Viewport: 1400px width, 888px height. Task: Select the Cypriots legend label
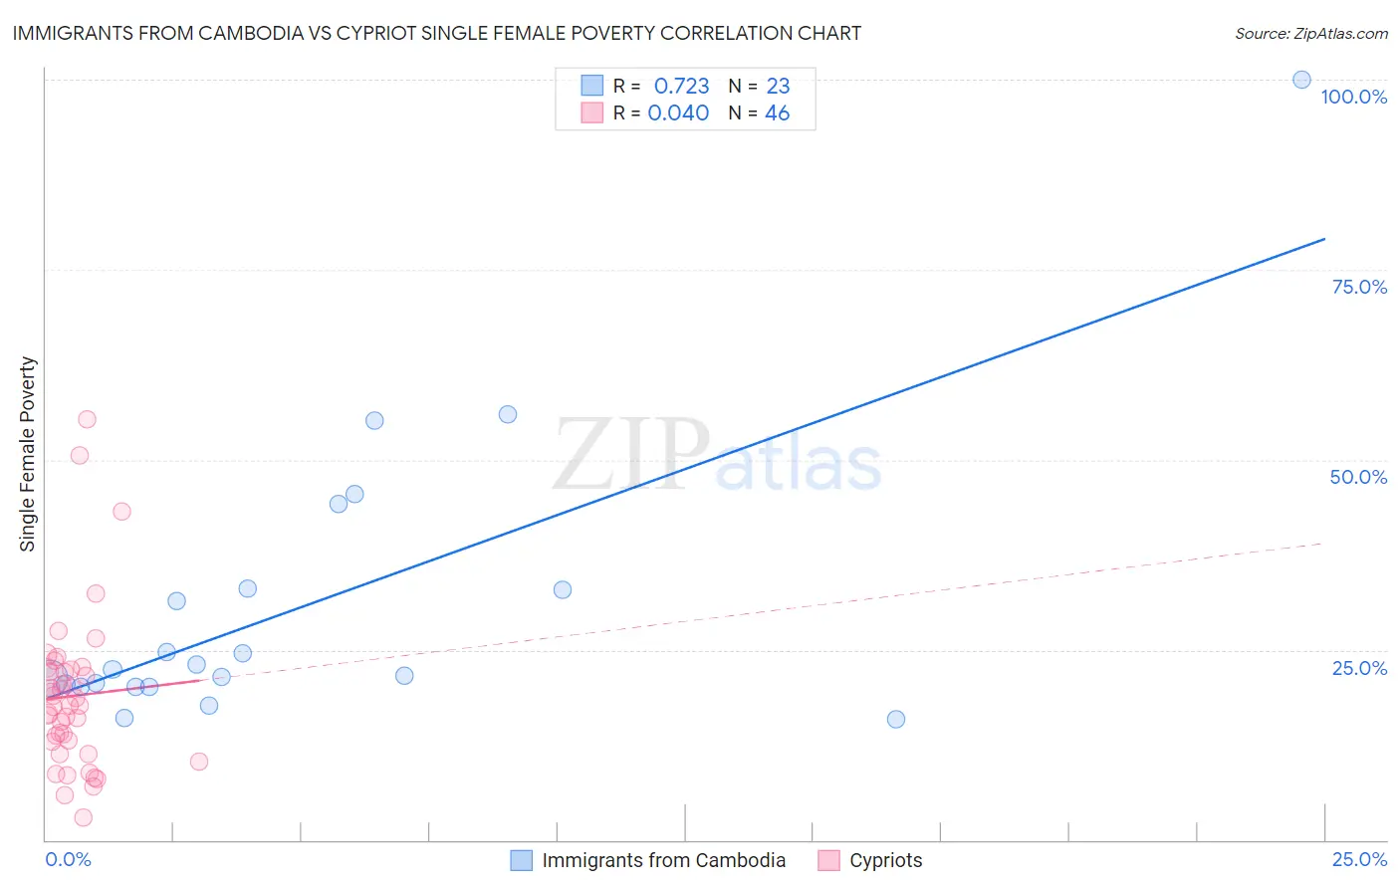pyautogui.click(x=886, y=860)
